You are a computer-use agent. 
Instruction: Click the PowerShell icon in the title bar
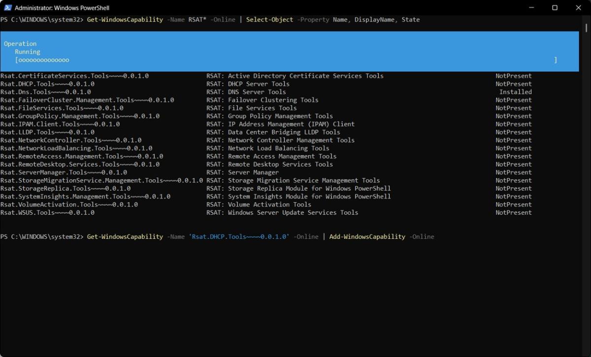click(7, 7)
